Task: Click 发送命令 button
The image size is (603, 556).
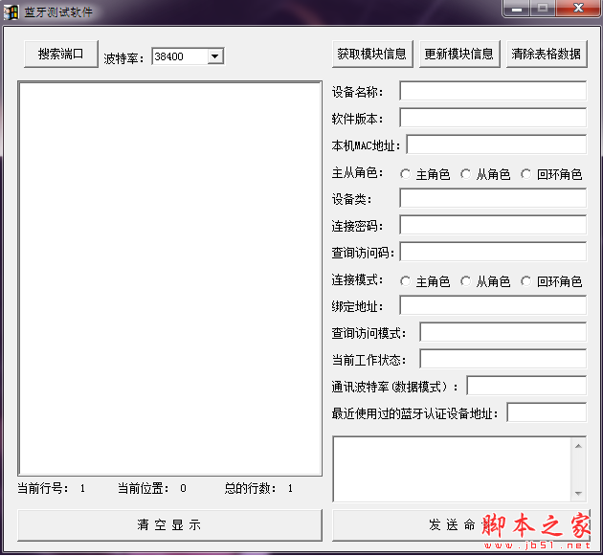Action: (x=460, y=525)
